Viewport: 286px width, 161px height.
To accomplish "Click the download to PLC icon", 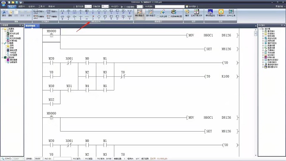I will 221,13.
